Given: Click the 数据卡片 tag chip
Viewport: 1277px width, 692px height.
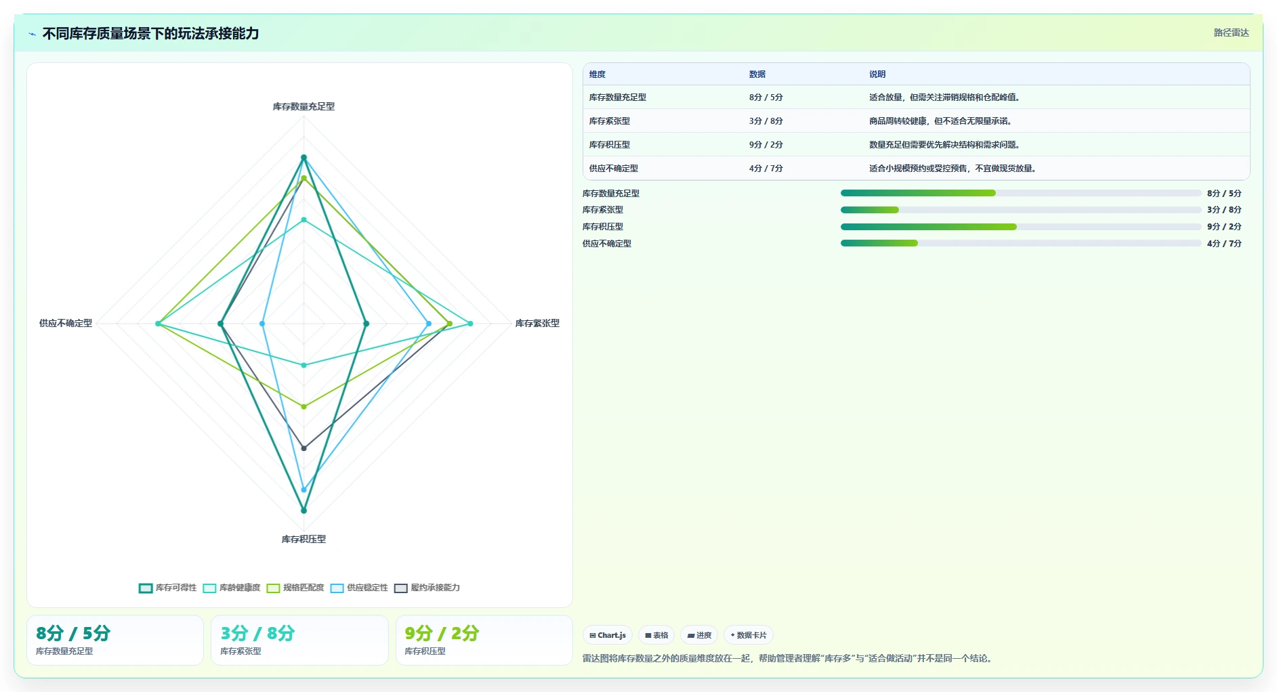Looking at the screenshot, I should click(x=749, y=635).
